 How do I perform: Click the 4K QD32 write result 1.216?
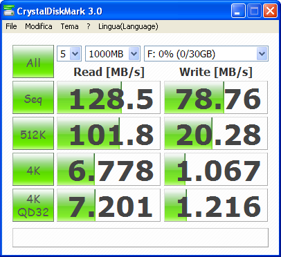coord(216,205)
